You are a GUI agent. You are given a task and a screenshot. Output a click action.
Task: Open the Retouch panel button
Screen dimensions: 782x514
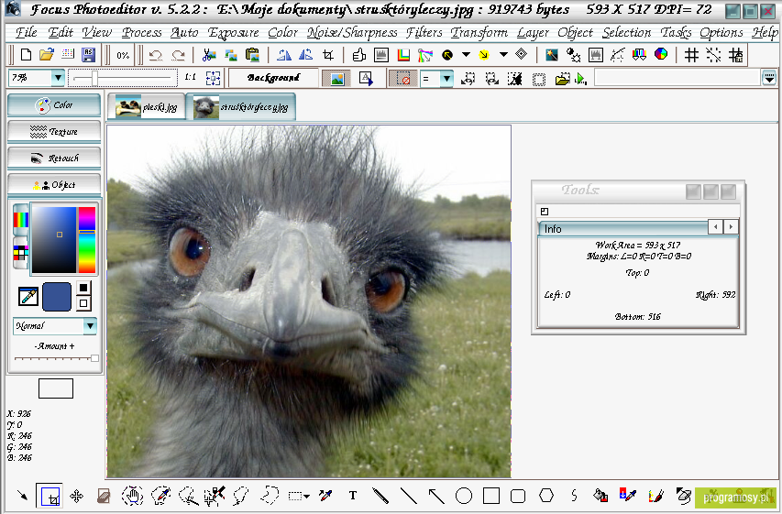point(54,158)
